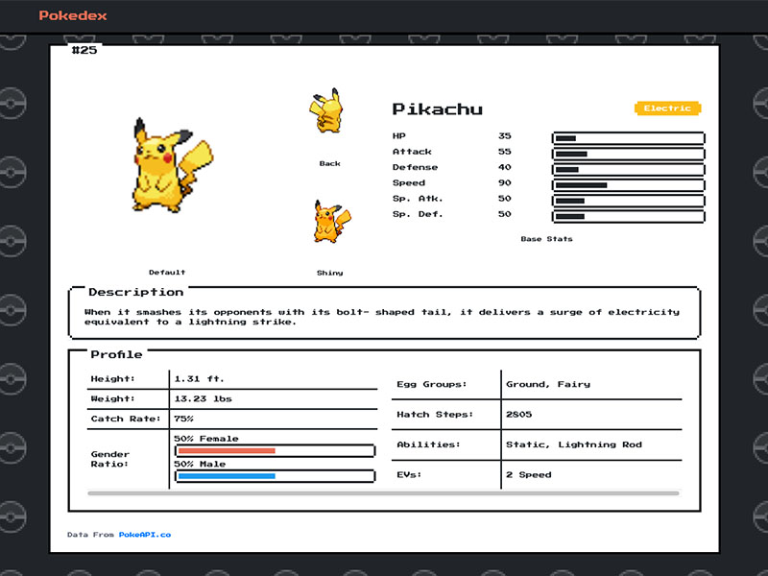The height and width of the screenshot is (576, 768).
Task: Click the Pikachu description paragraph
Action: click(382, 317)
